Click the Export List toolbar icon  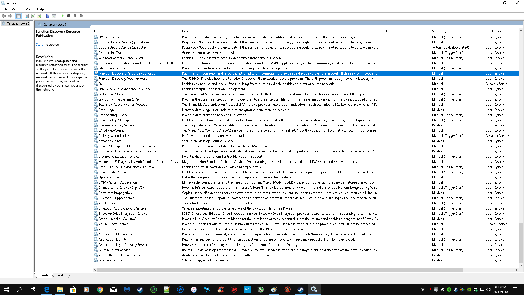point(39,16)
